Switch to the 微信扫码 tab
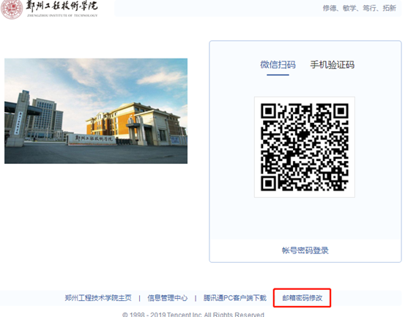Image resolution: width=405 pixels, height=317 pixels. pyautogui.click(x=278, y=64)
